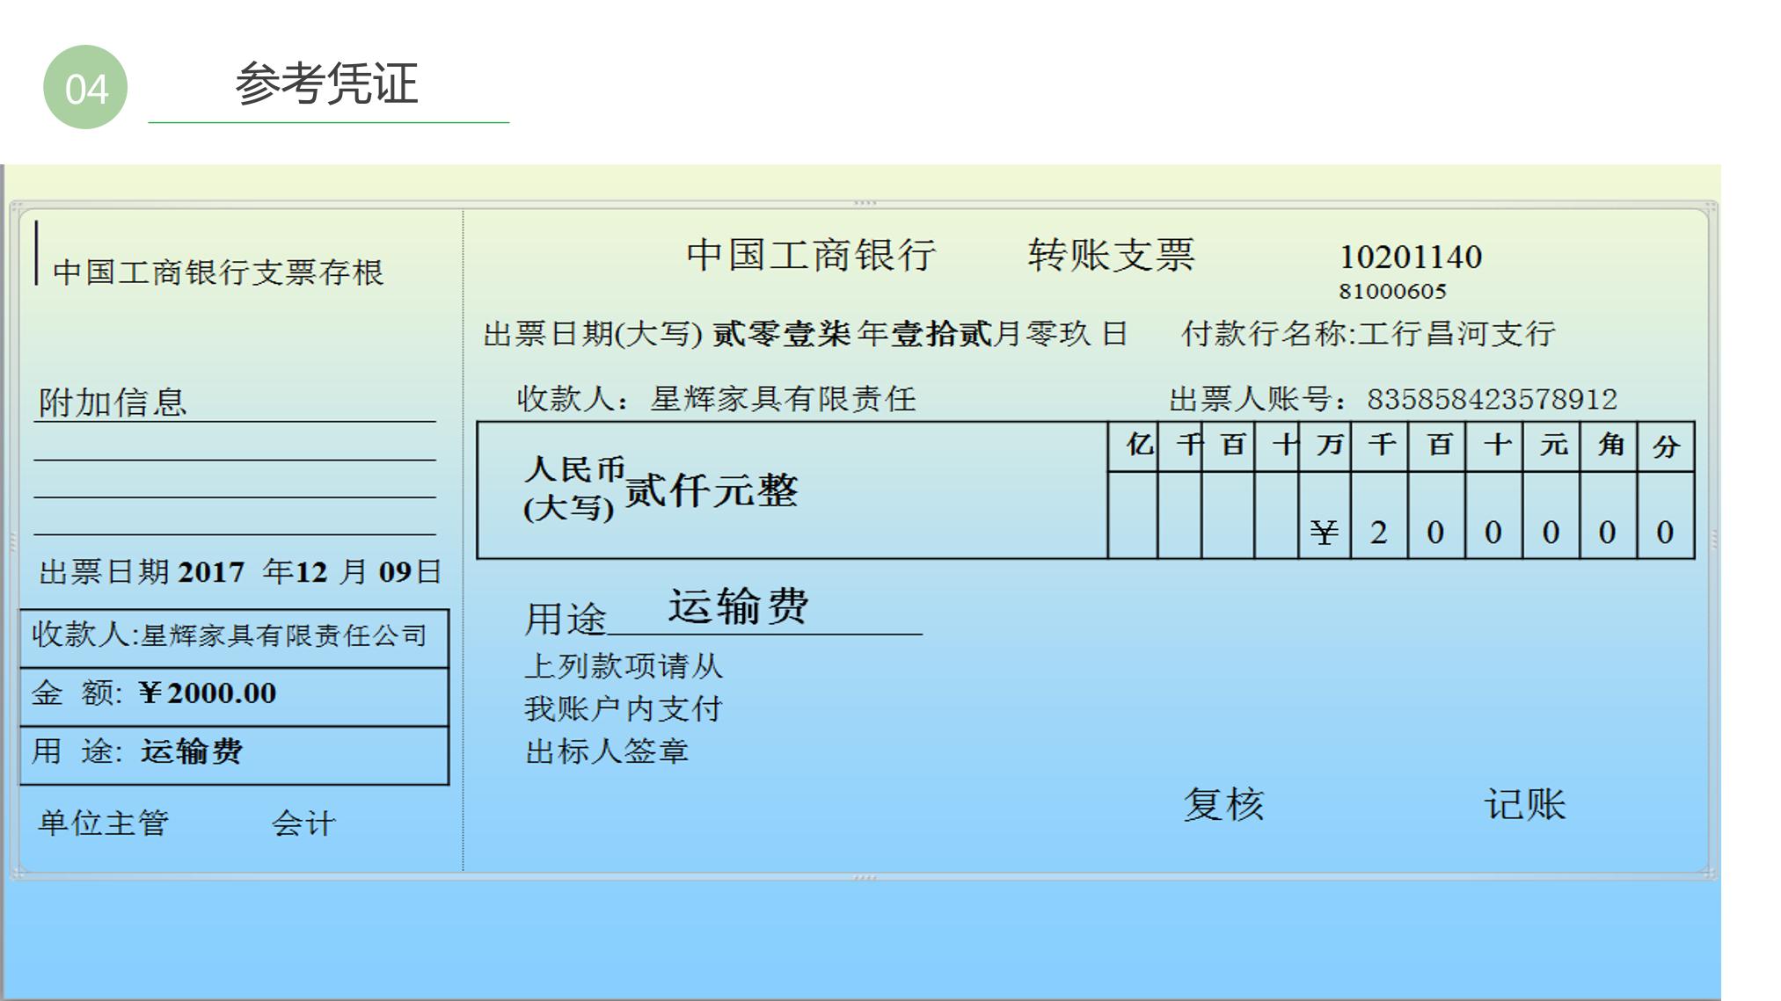Select the account number 835858423578912
This screenshot has width=1781, height=1001.
[x=1492, y=400]
